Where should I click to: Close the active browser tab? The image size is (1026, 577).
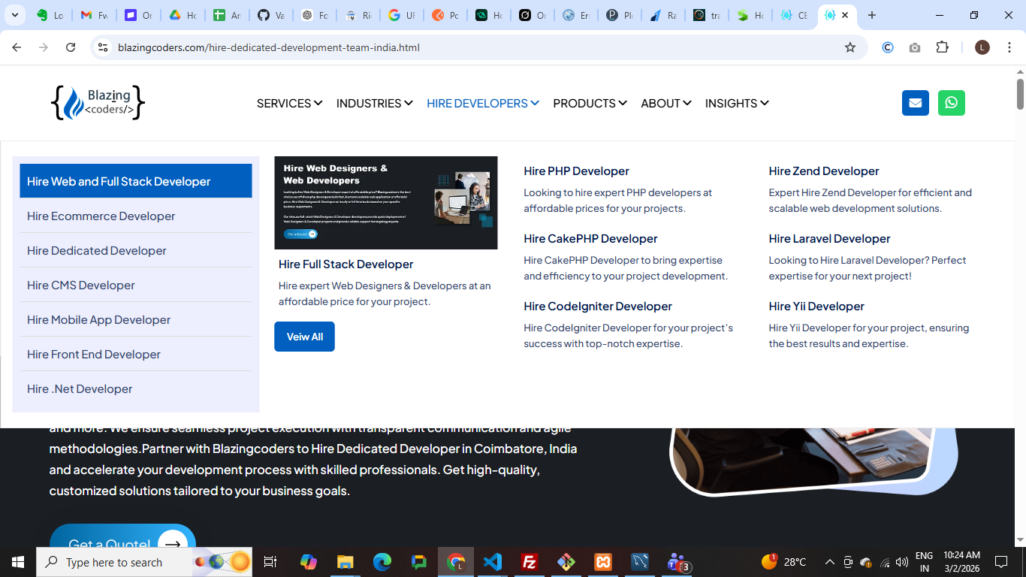845,15
